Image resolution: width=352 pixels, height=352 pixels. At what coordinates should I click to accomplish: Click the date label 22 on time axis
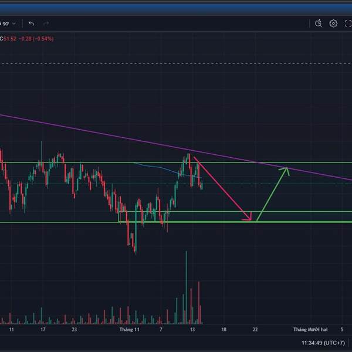point(255,329)
